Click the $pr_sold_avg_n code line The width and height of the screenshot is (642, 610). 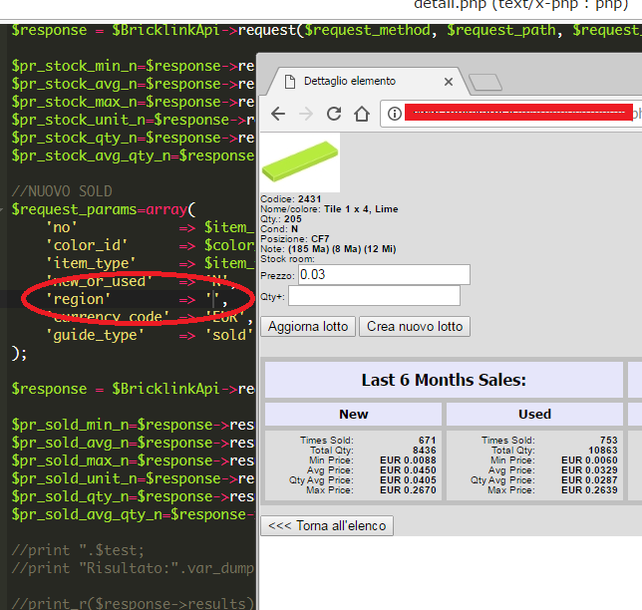tap(133, 443)
